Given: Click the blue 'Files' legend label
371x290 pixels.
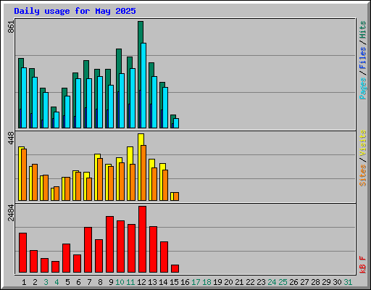Looking at the screenshot, I should tap(362, 58).
